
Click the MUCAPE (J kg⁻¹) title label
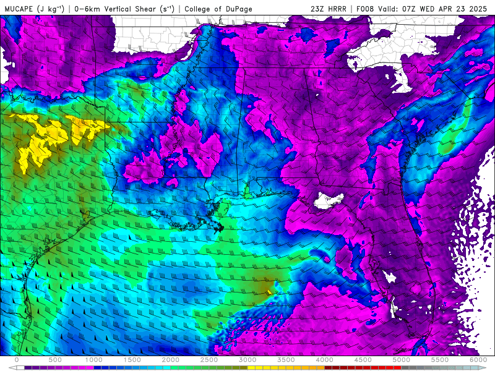[35, 9]
